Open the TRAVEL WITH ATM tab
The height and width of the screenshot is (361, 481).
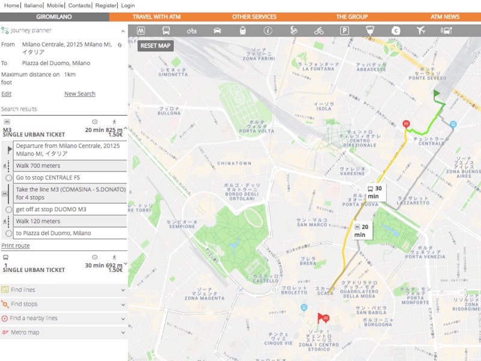[x=156, y=17]
